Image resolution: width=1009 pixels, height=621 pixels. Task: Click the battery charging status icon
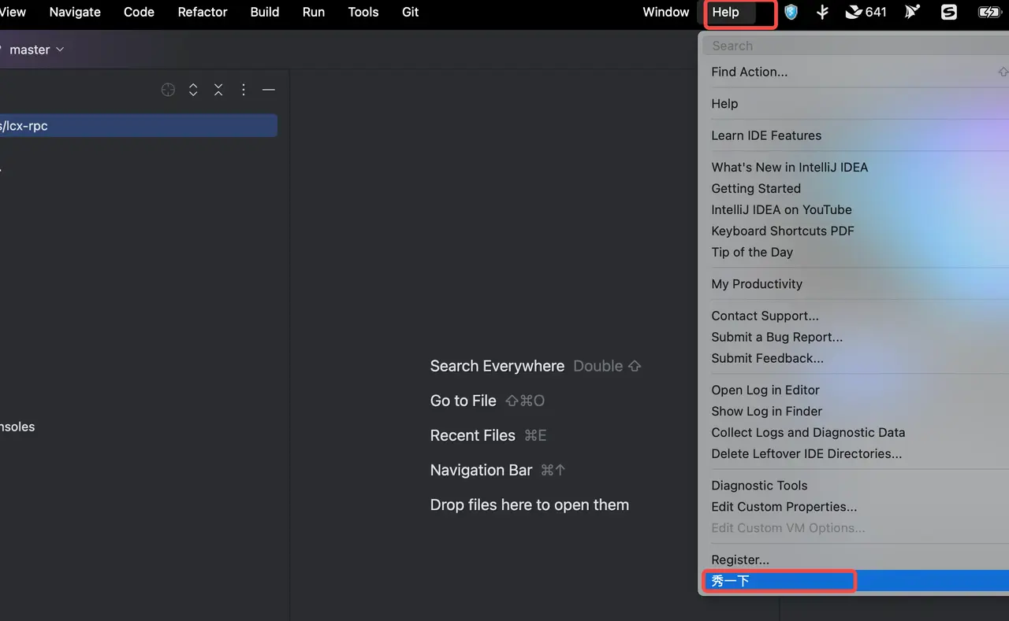pyautogui.click(x=989, y=12)
